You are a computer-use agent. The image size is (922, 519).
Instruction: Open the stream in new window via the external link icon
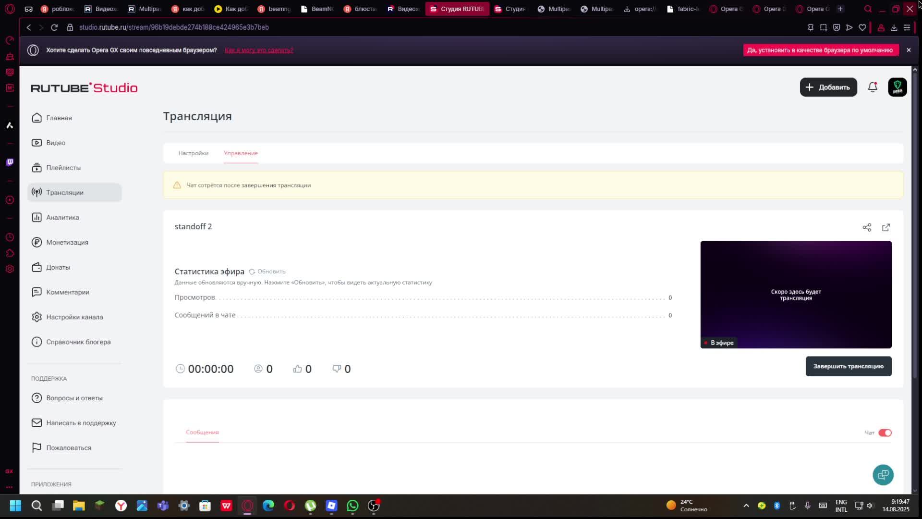pos(886,227)
